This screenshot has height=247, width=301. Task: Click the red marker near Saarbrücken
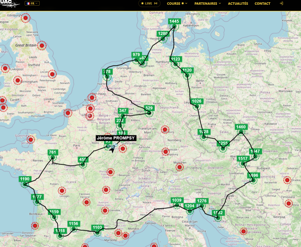pos(123,148)
